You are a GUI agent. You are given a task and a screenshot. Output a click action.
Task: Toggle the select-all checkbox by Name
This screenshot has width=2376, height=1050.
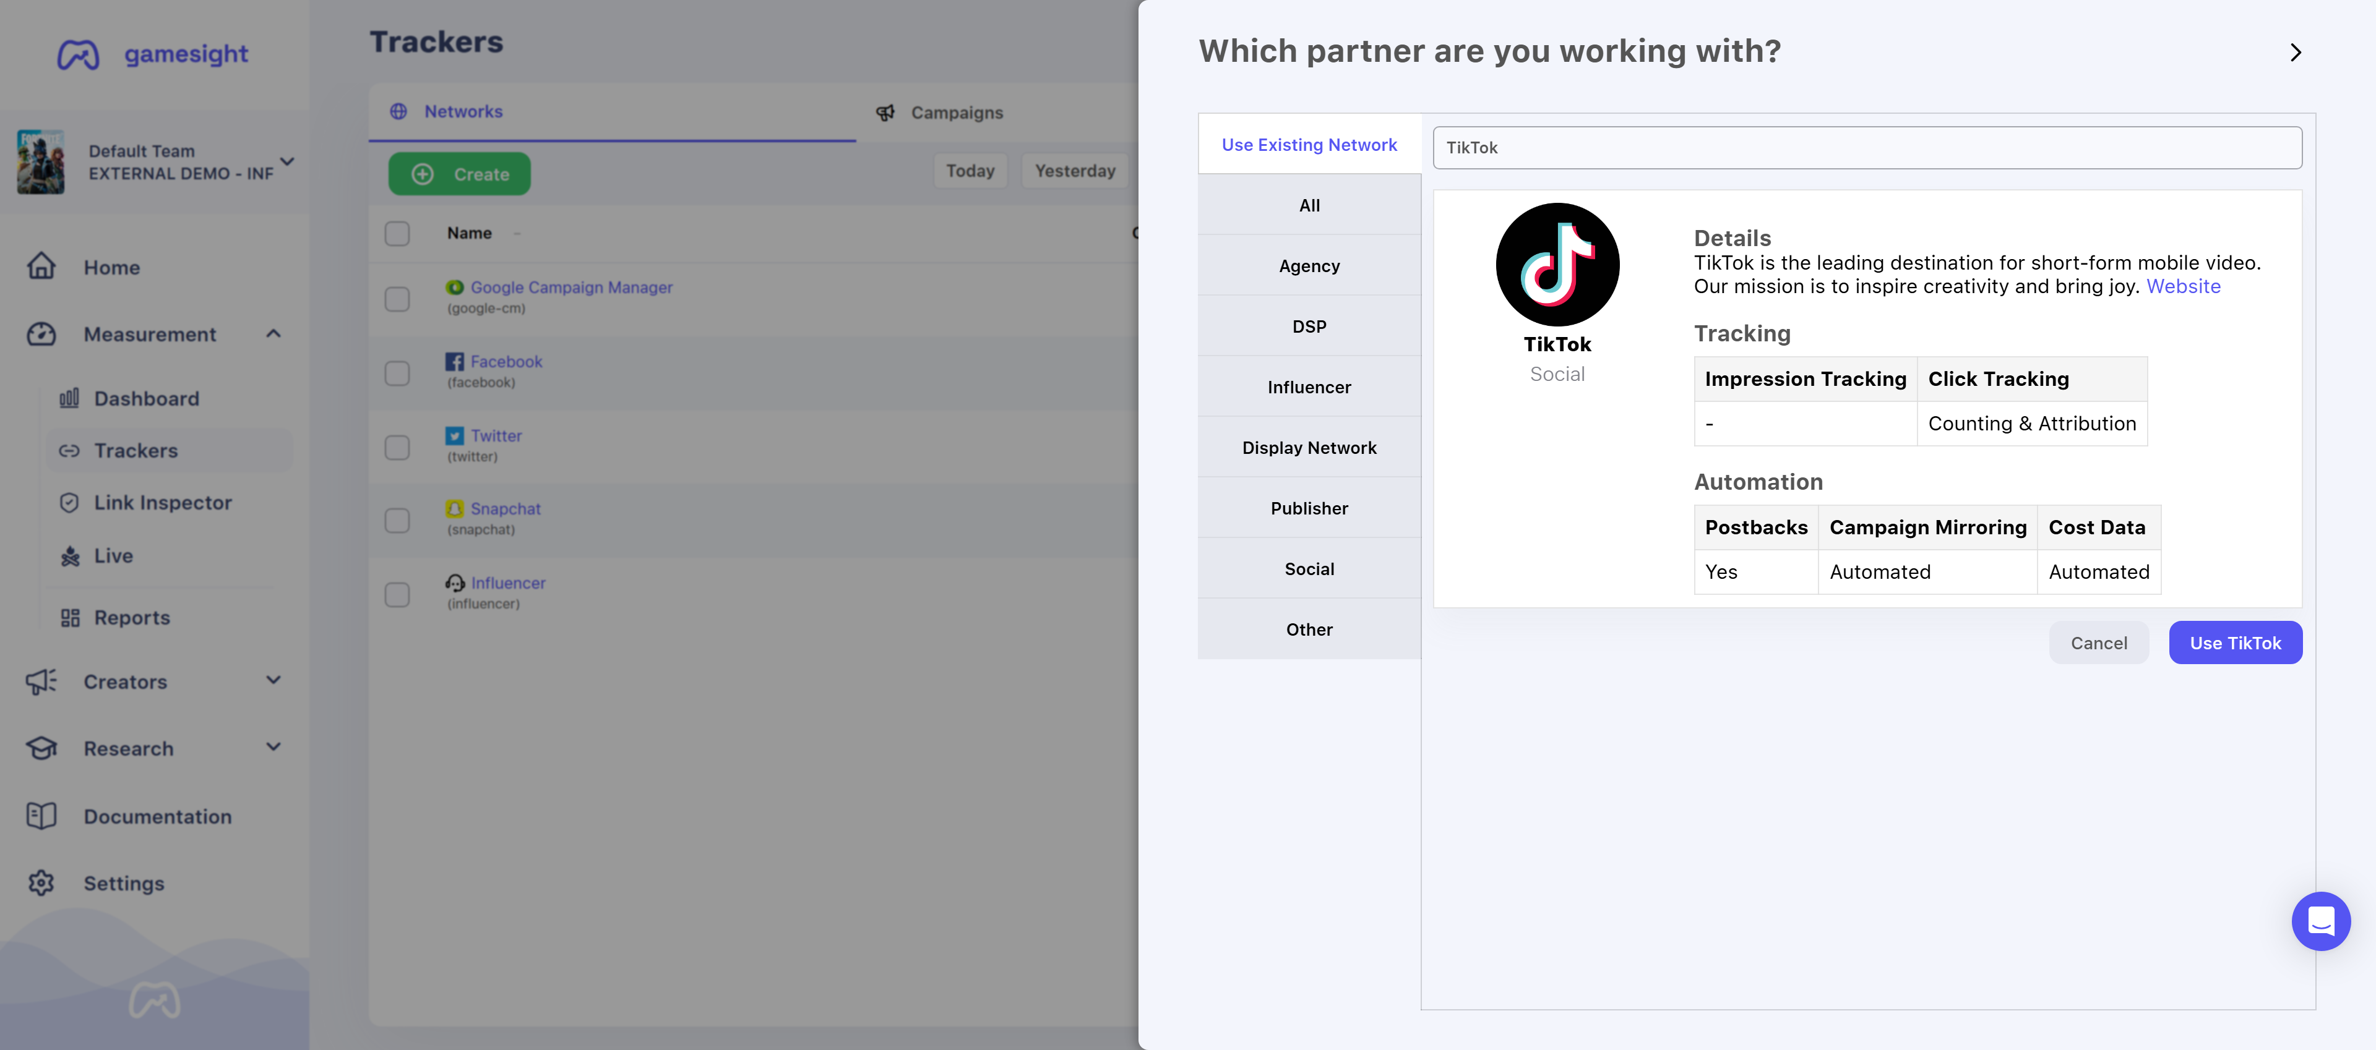(x=397, y=233)
